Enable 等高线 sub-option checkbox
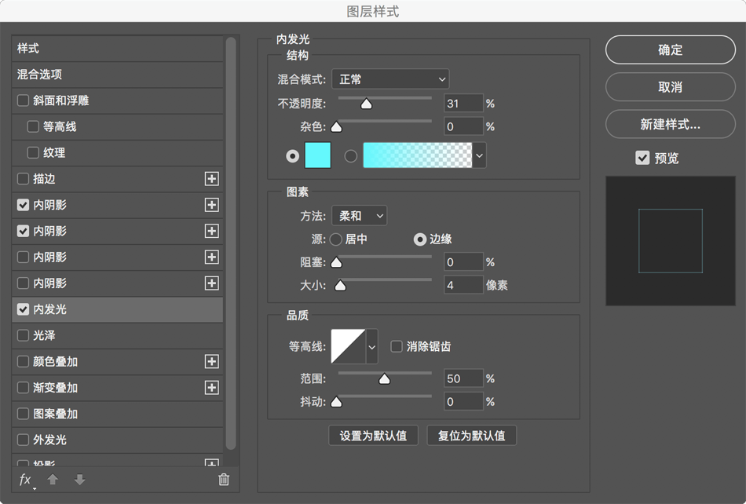The image size is (746, 504). tap(33, 126)
